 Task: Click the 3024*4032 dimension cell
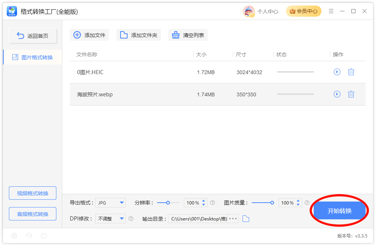click(249, 72)
